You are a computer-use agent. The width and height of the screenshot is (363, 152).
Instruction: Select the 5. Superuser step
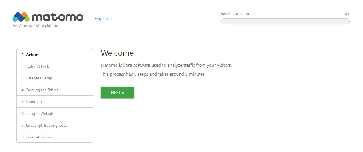(x=54, y=102)
